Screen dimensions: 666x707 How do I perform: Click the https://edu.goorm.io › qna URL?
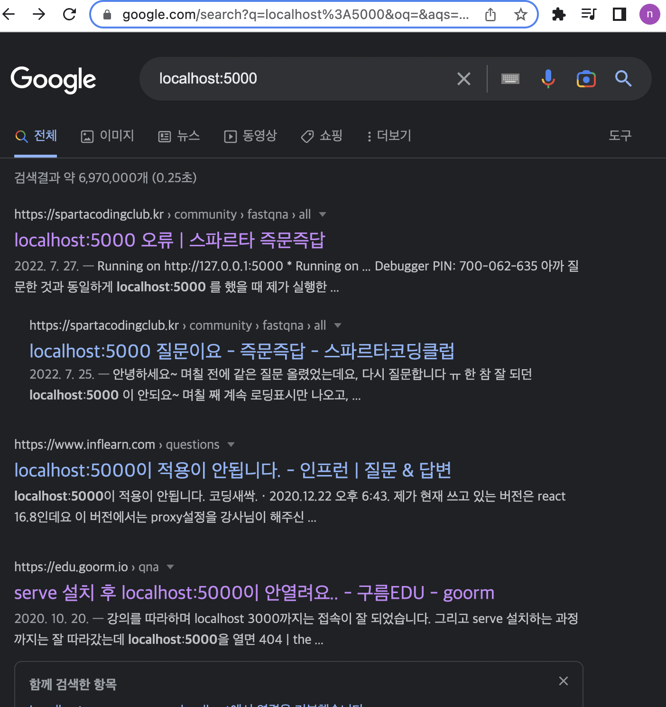(86, 567)
